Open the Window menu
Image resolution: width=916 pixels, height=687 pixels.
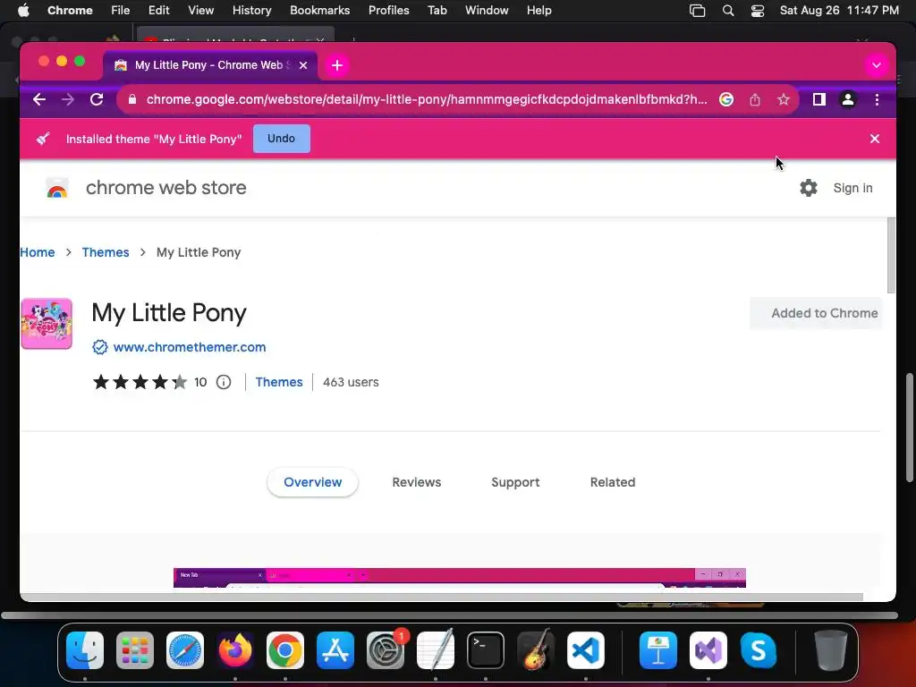pos(487,11)
